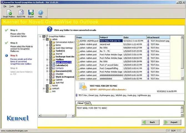Image resolution: width=186 pixels, height=133 pixels.
Task: Uncheck the Arti mailbox checkbox
Action: click(47, 91)
